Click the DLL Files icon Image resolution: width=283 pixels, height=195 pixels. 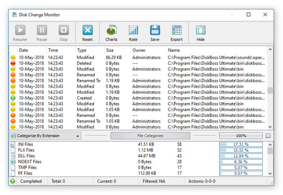pos(13,156)
